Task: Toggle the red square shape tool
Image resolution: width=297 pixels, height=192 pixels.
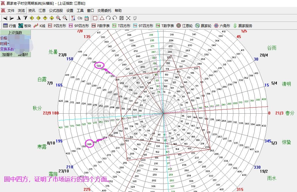Action: click(95, 18)
